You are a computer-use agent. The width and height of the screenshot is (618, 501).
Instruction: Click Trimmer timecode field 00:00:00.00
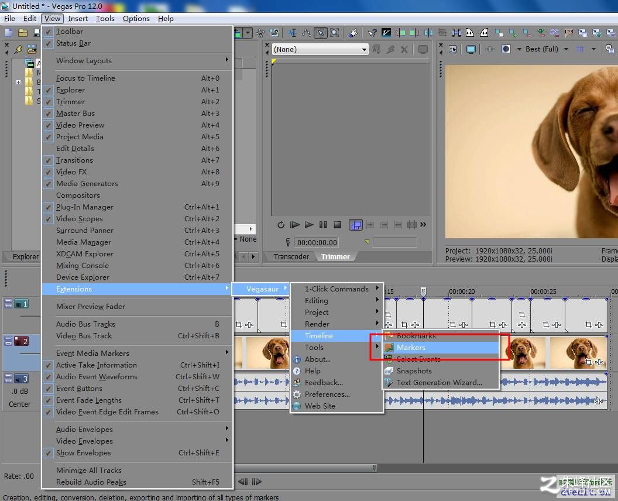tap(317, 242)
